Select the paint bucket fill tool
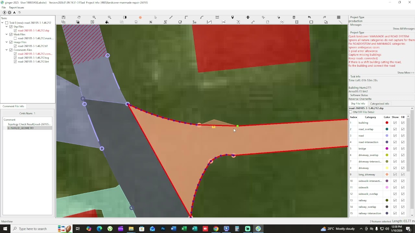 pos(107,22)
